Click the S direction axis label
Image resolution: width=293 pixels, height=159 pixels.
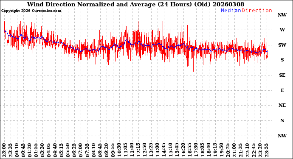tap(282, 60)
